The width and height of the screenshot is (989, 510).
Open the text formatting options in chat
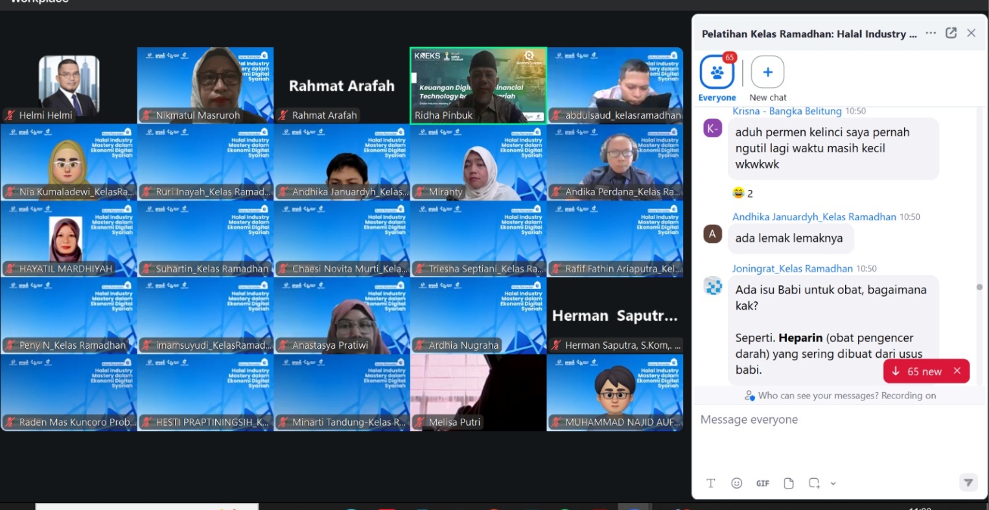[x=711, y=483]
